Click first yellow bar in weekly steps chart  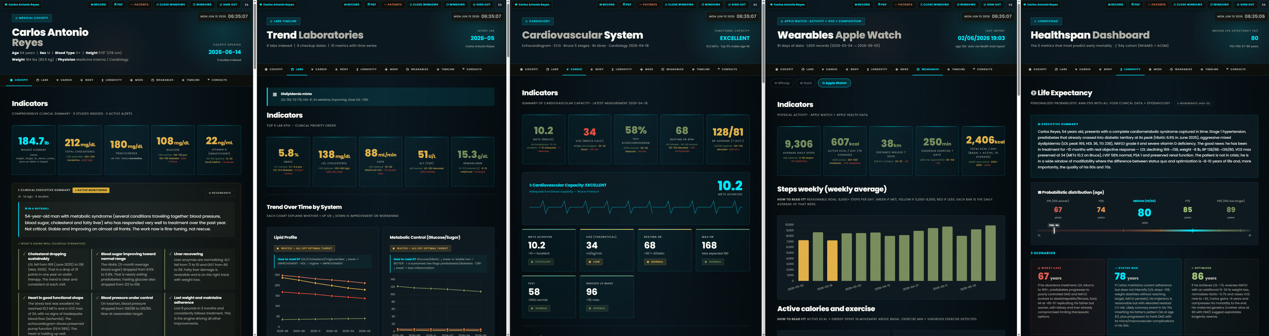point(803,260)
